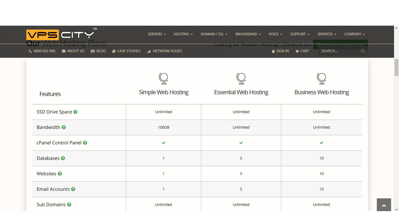Image resolution: width=399 pixels, height=224 pixels.
Task: Click the back-to-top arrow button
Action: 384,205
